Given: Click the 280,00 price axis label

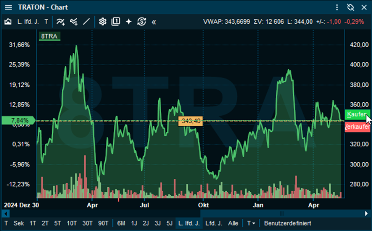Looking at the screenshot, I should 359,184.
